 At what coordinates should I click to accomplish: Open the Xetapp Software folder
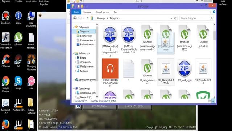(31, 106)
